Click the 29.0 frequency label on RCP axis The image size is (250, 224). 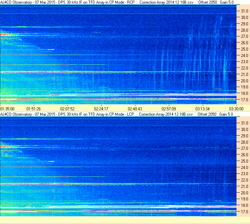(x=245, y=24)
